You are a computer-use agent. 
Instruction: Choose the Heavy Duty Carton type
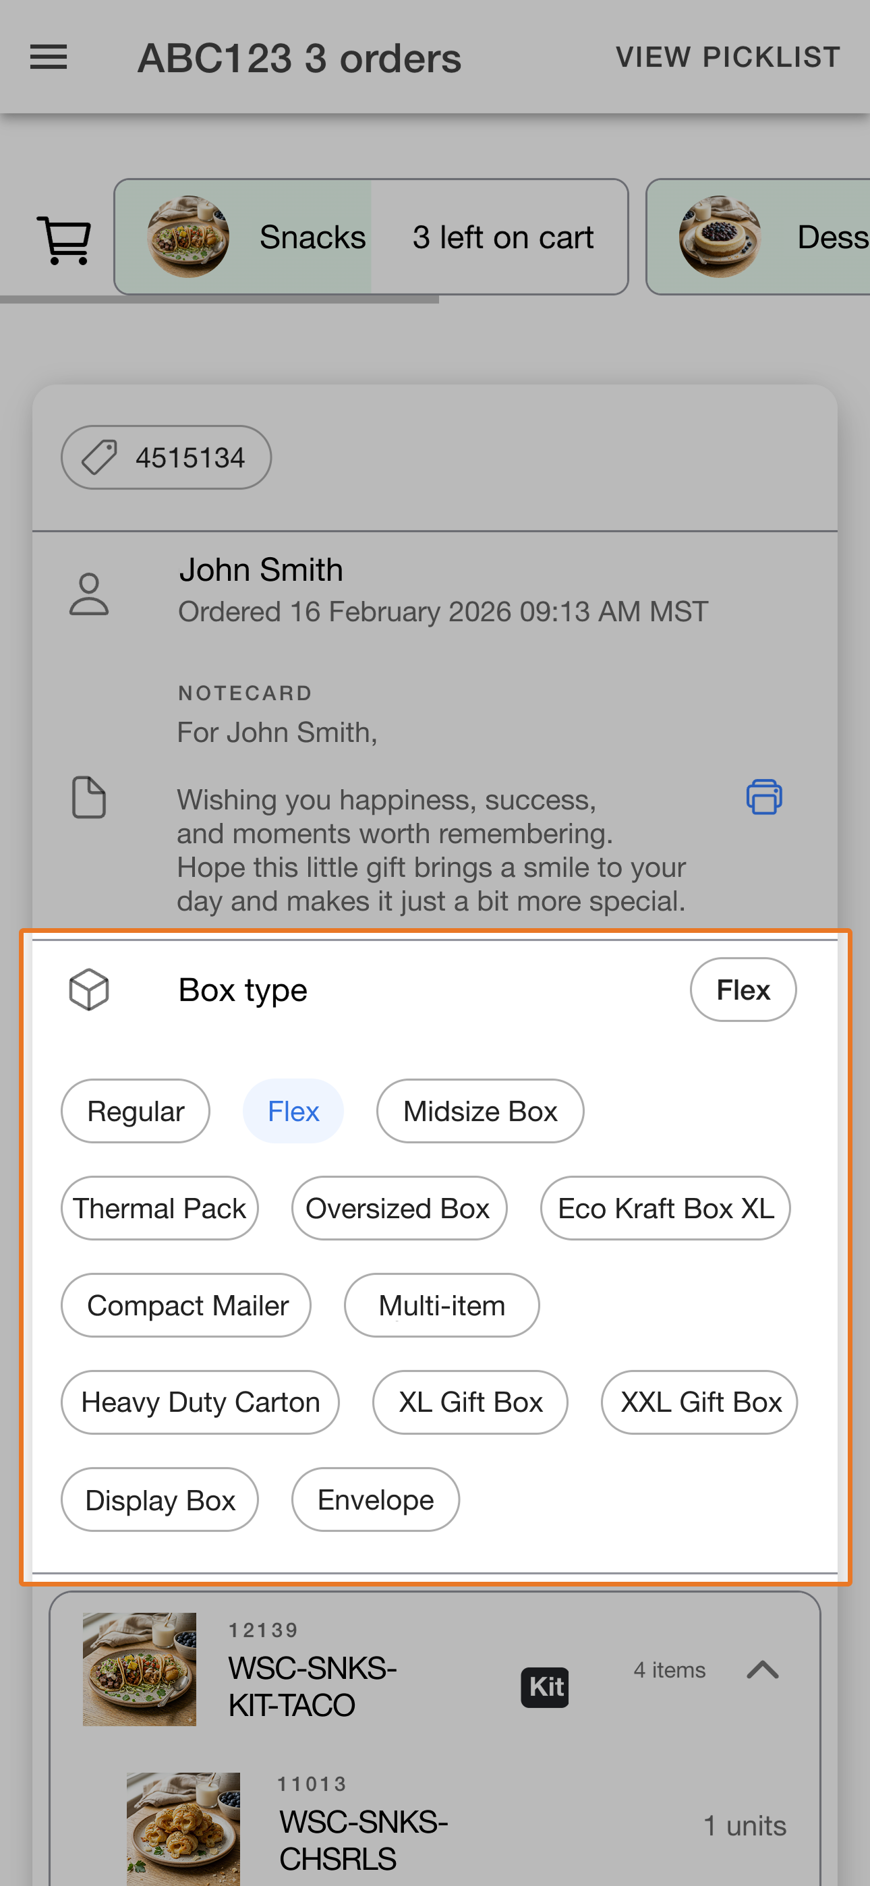[x=200, y=1403]
